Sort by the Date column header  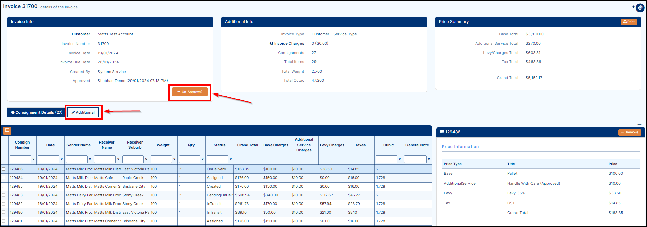click(50, 145)
